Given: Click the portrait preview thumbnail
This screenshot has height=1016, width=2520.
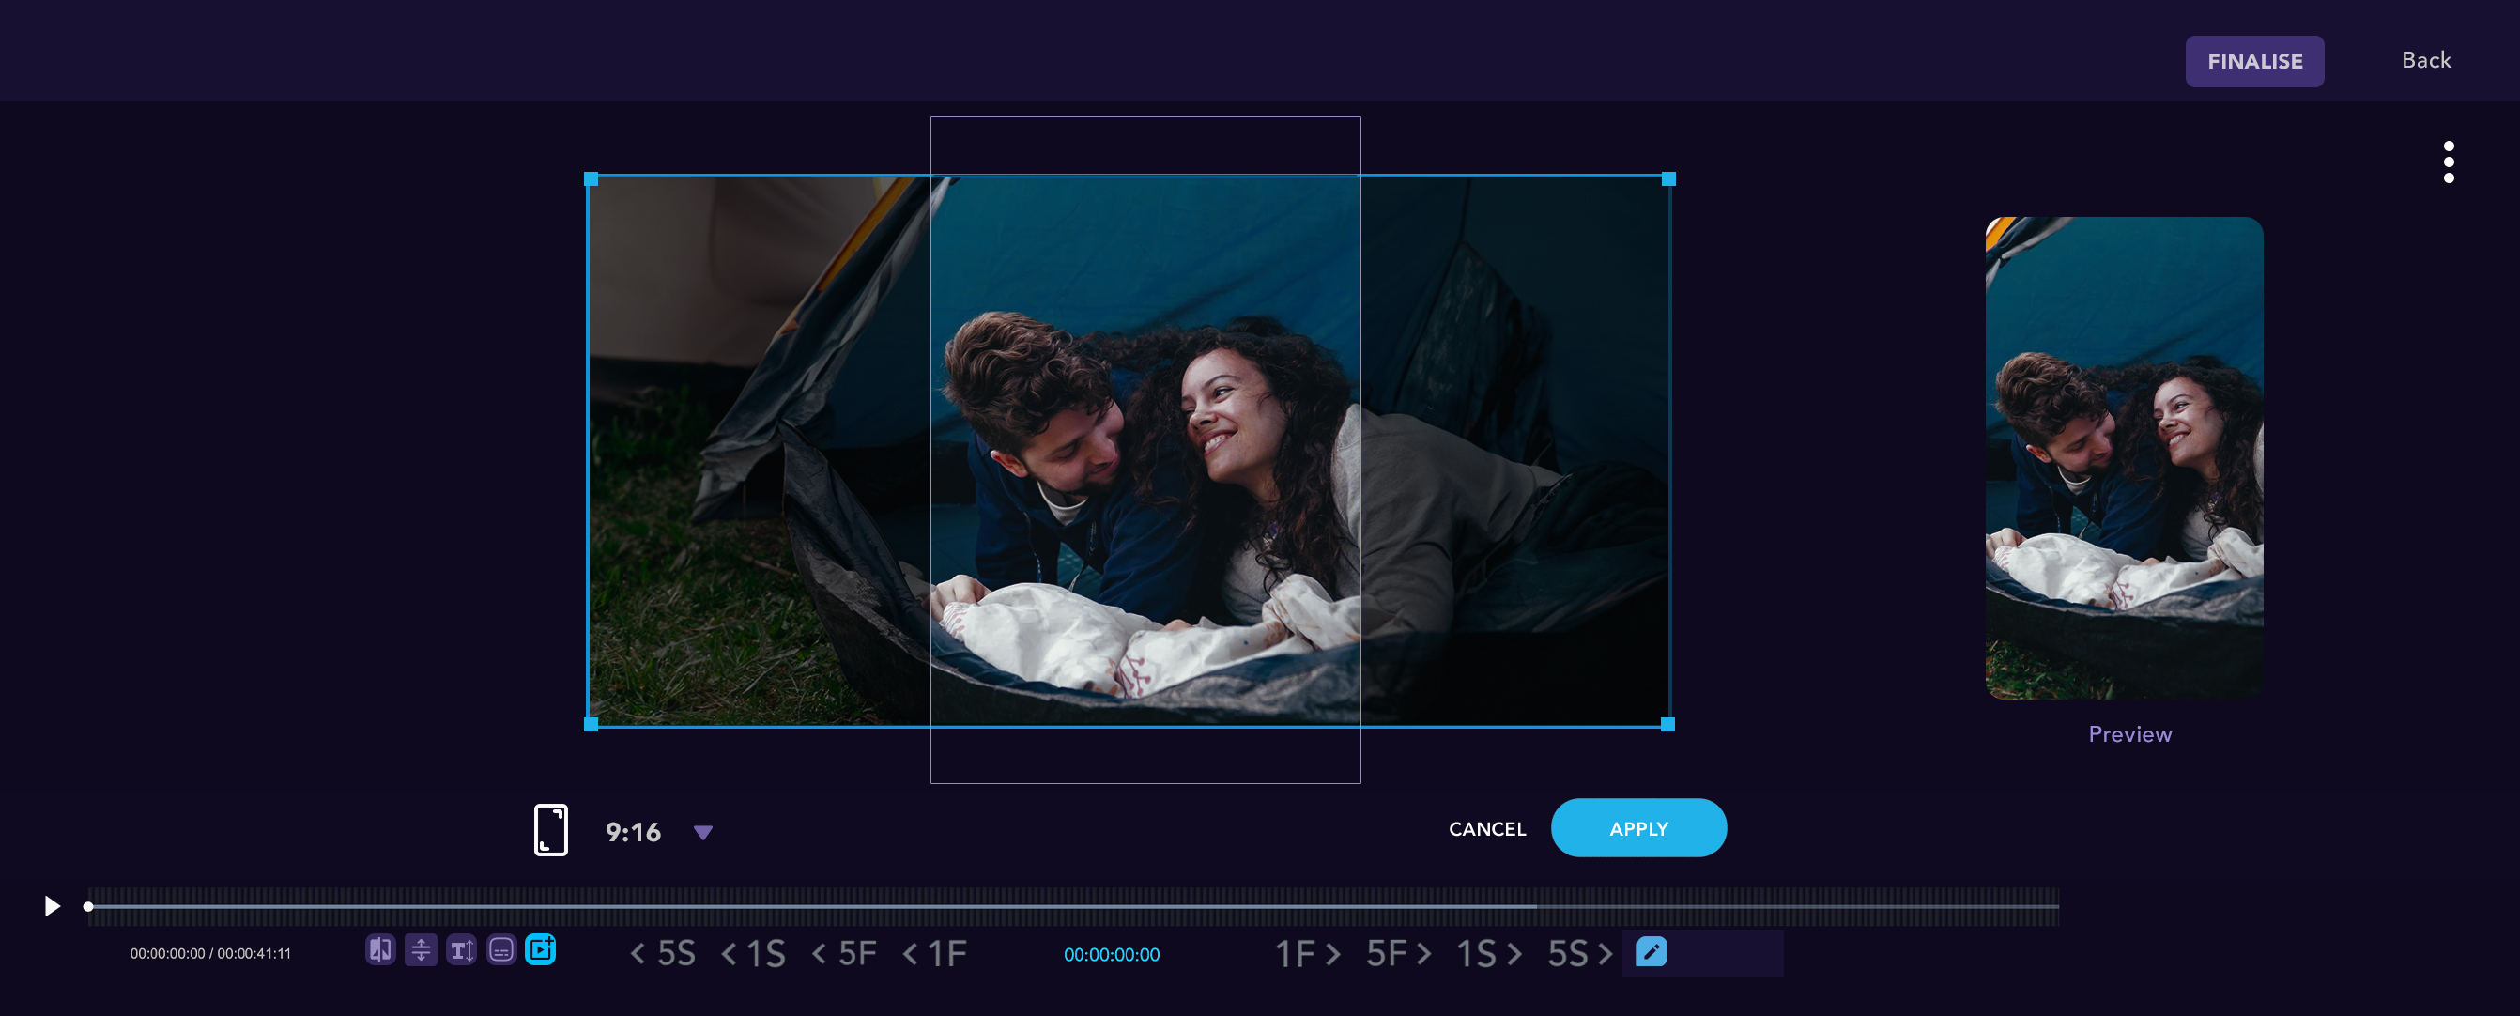Looking at the screenshot, I should click(2124, 458).
